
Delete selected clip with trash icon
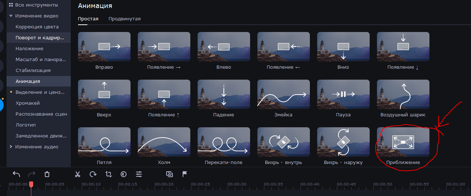point(47,174)
